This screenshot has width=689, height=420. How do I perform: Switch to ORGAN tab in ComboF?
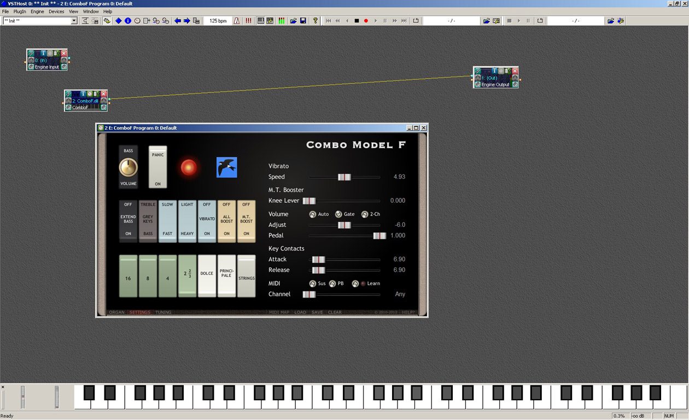[x=116, y=312]
